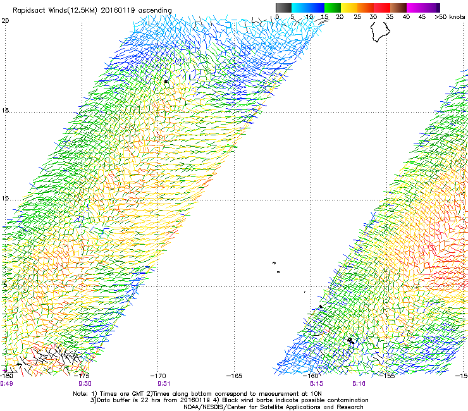Click the orange 25-30 knots legend swatch
This screenshot has width=468, height=411.
366,8
